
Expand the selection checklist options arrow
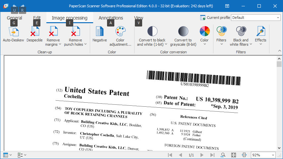tap(25, 155)
